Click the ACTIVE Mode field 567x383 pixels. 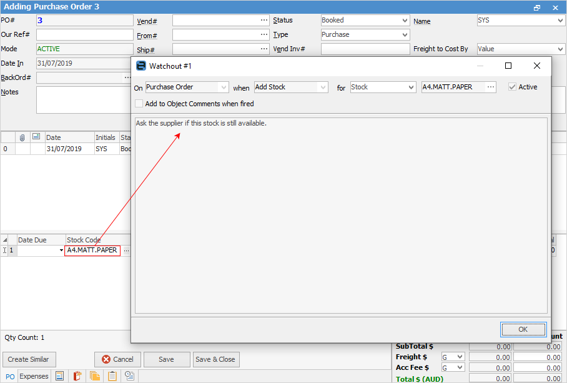click(85, 49)
